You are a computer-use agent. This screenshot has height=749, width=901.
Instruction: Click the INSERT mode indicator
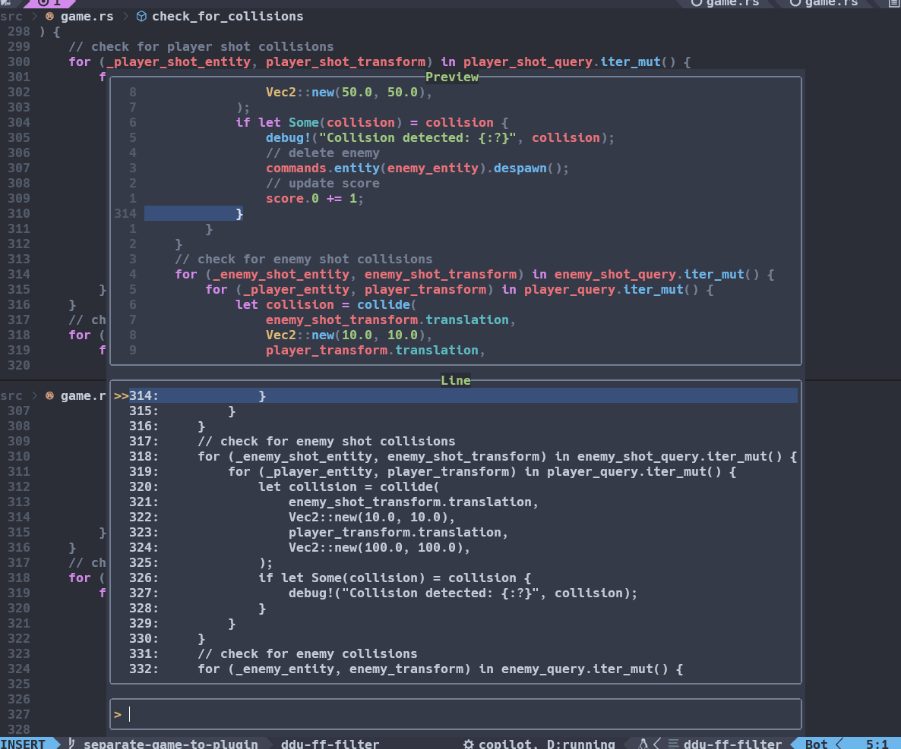(23, 744)
